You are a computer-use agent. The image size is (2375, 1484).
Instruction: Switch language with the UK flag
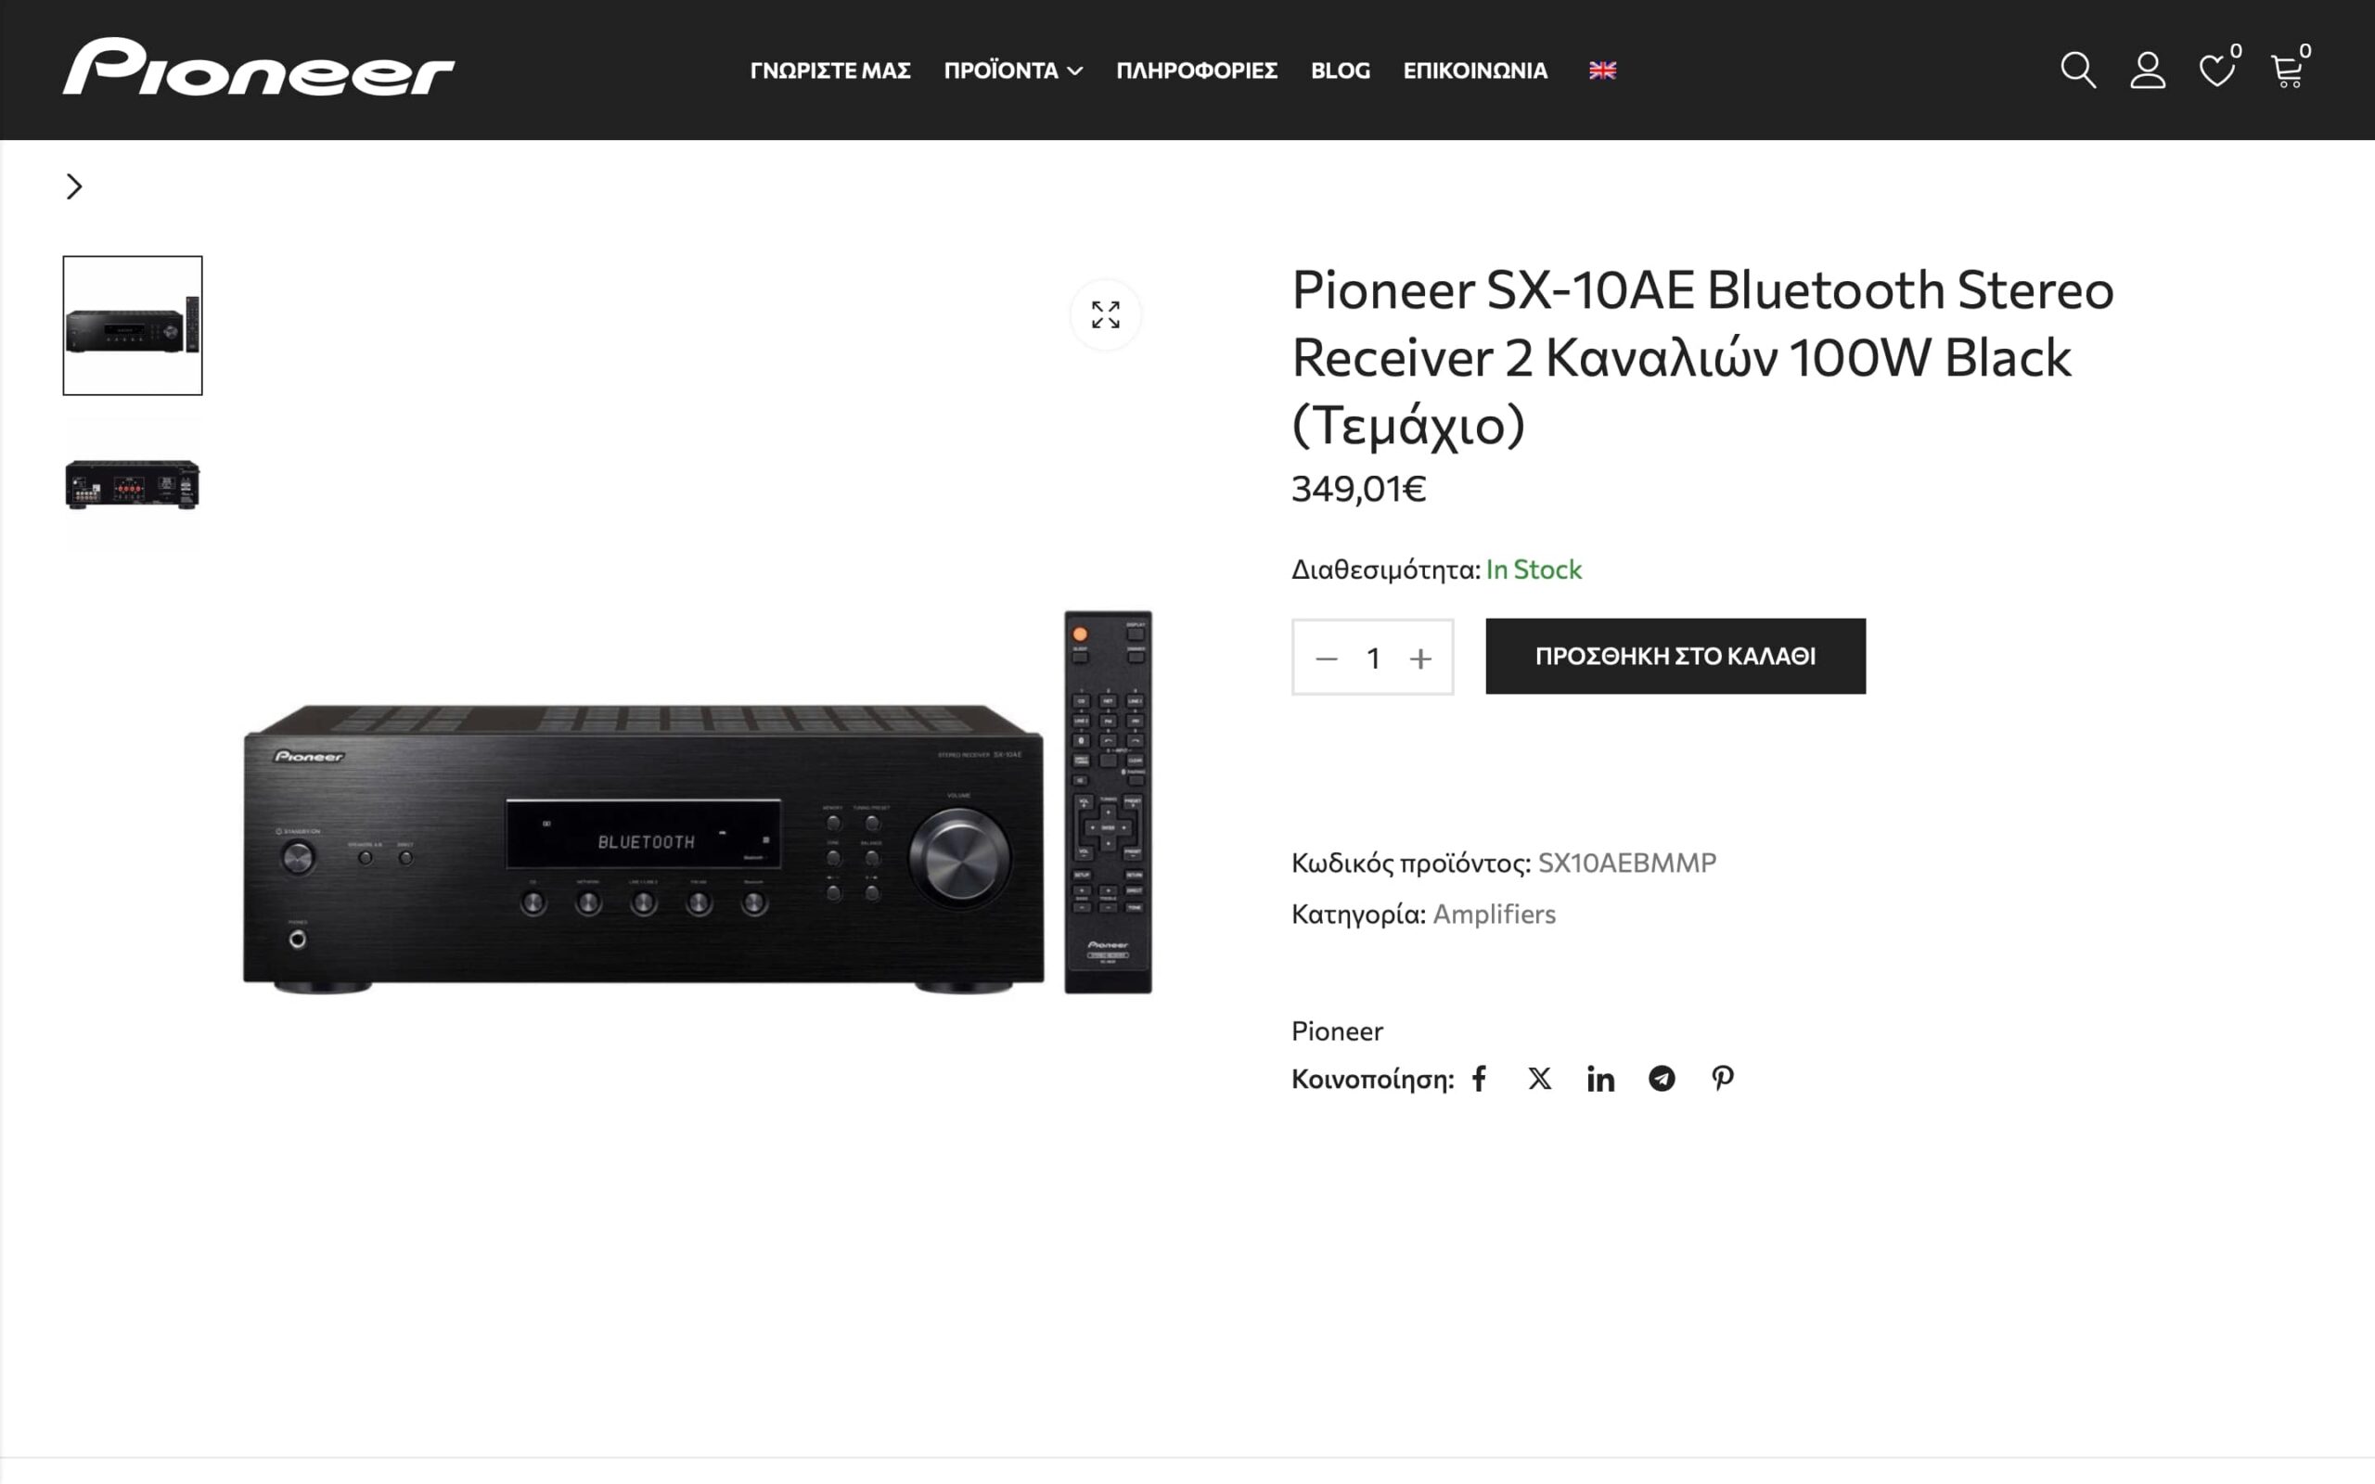(x=1602, y=70)
